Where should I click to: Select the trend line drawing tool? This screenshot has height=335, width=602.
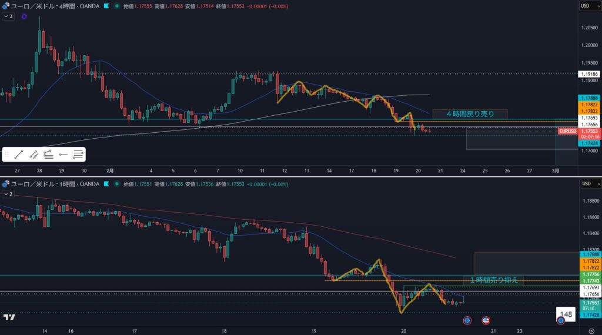[18, 155]
